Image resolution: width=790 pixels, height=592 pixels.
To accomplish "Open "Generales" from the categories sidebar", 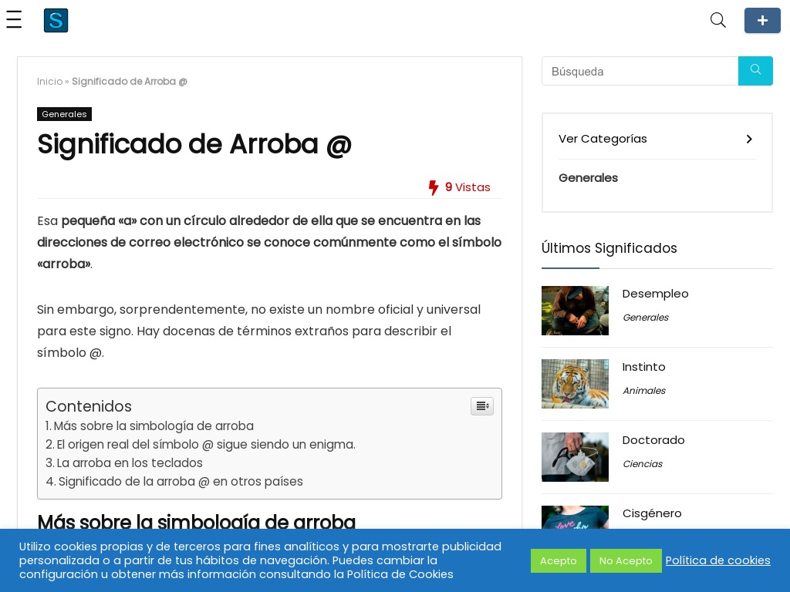I will (588, 178).
